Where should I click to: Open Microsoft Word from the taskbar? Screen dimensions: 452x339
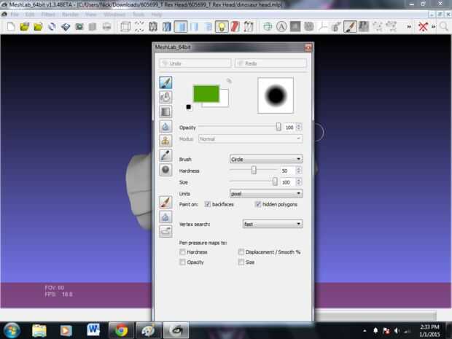[x=94, y=330]
